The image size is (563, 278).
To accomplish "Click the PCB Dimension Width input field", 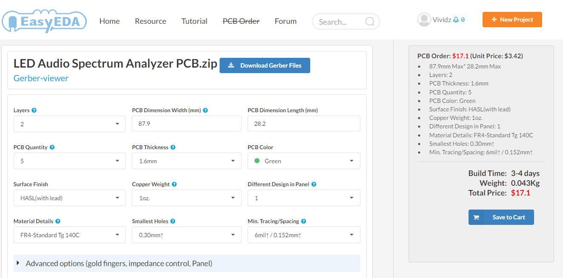I will [x=187, y=124].
